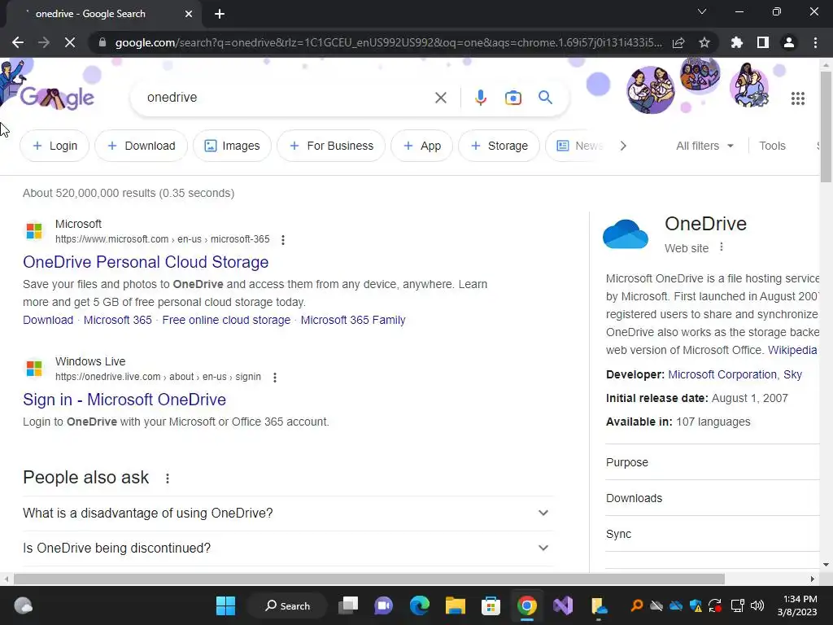The width and height of the screenshot is (833, 625).
Task: Select the App filter chip
Action: coord(422,146)
